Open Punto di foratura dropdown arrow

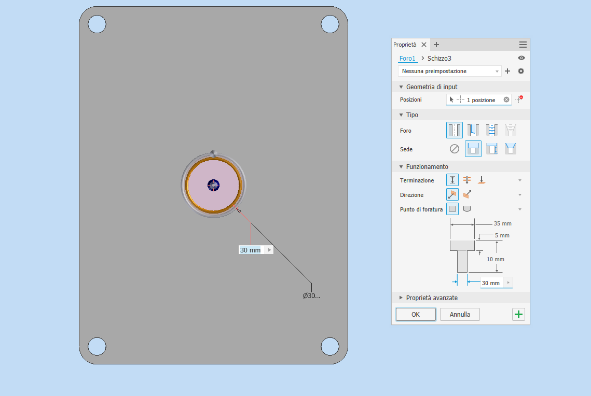click(x=520, y=209)
